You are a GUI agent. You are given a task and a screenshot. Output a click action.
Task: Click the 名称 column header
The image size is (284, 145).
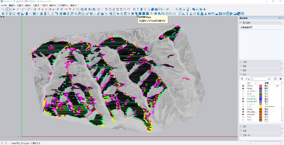[x=250, y=83]
